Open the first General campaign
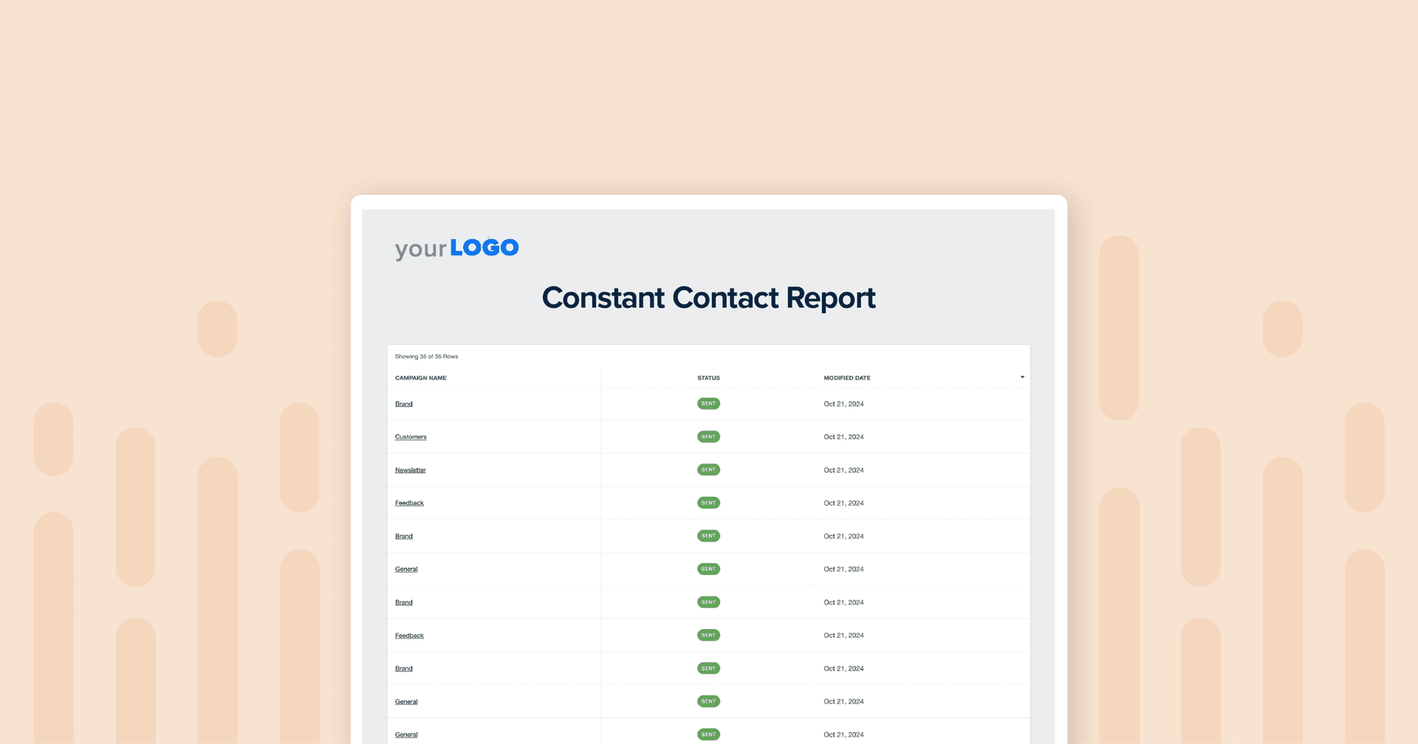 tap(406, 568)
